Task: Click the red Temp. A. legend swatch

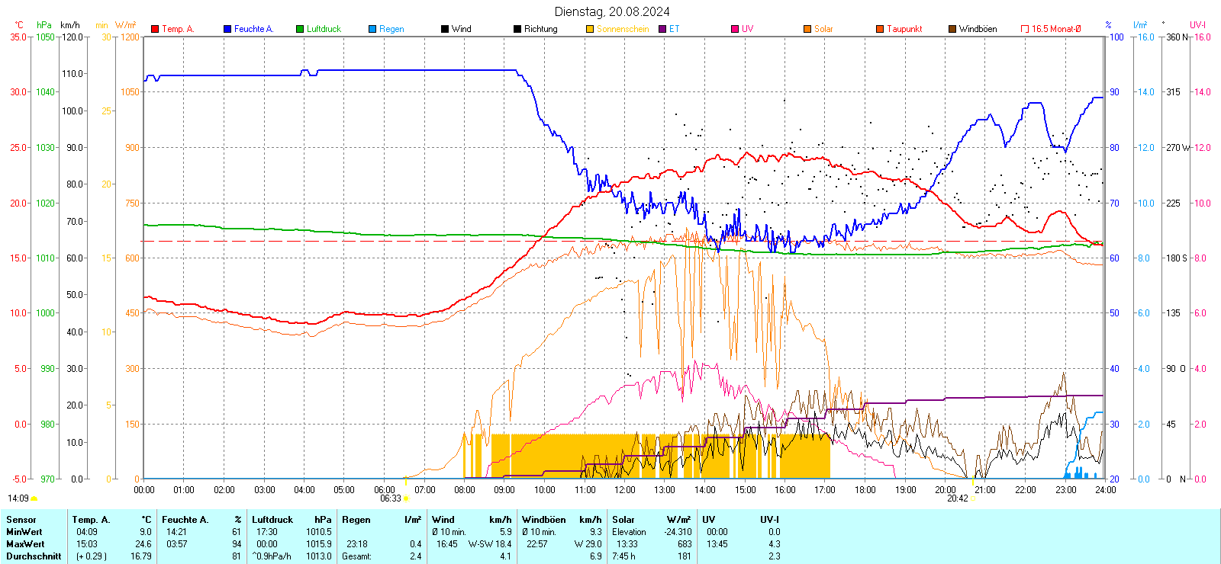Action: pos(155,29)
